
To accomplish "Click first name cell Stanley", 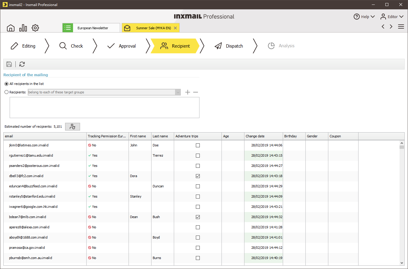I will click(x=136, y=196).
